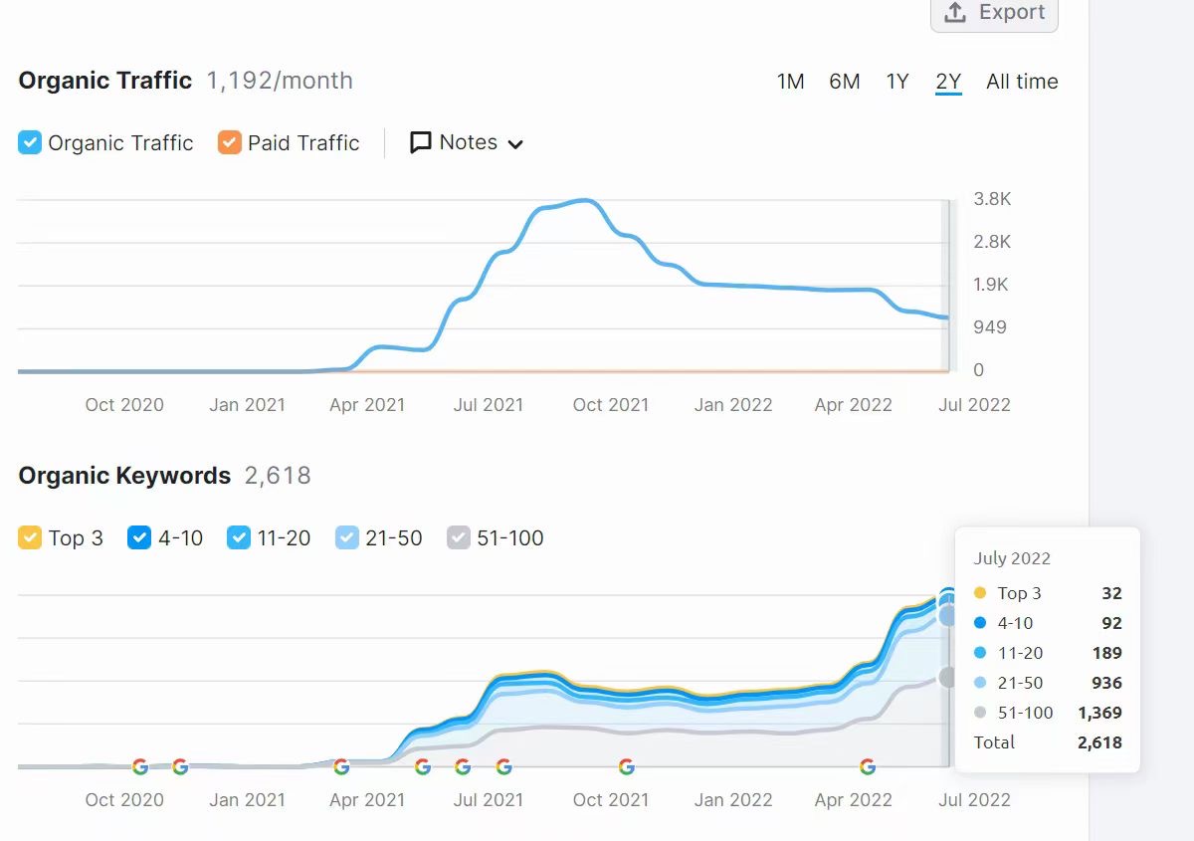The width and height of the screenshot is (1194, 841).
Task: Disable the Paid Traffic checkbox
Action: pyautogui.click(x=230, y=143)
